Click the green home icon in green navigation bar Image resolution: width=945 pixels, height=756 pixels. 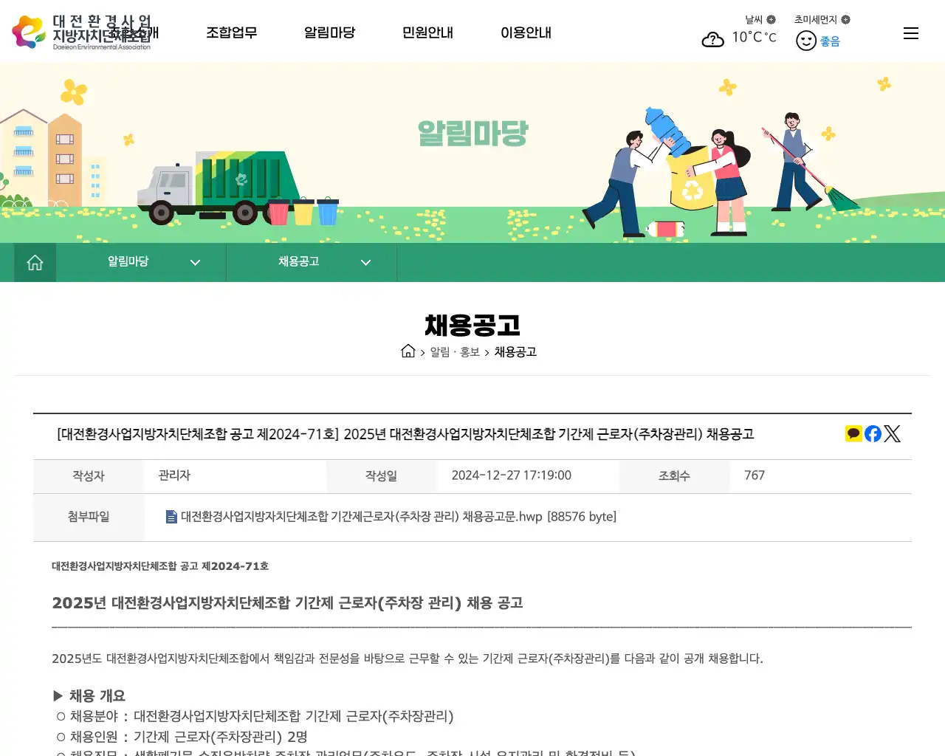pyautogui.click(x=34, y=262)
